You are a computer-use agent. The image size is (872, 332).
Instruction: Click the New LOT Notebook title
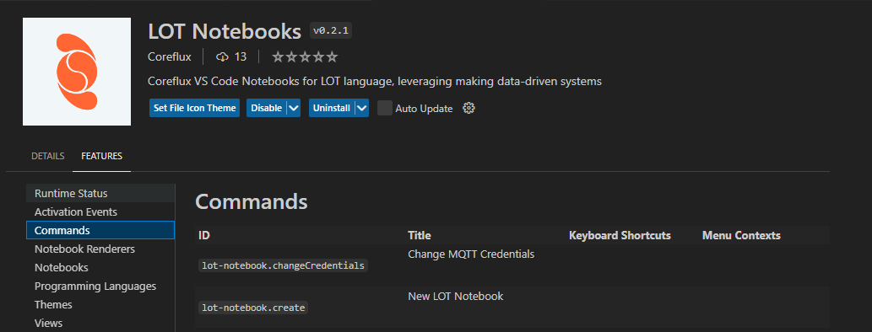456,297
